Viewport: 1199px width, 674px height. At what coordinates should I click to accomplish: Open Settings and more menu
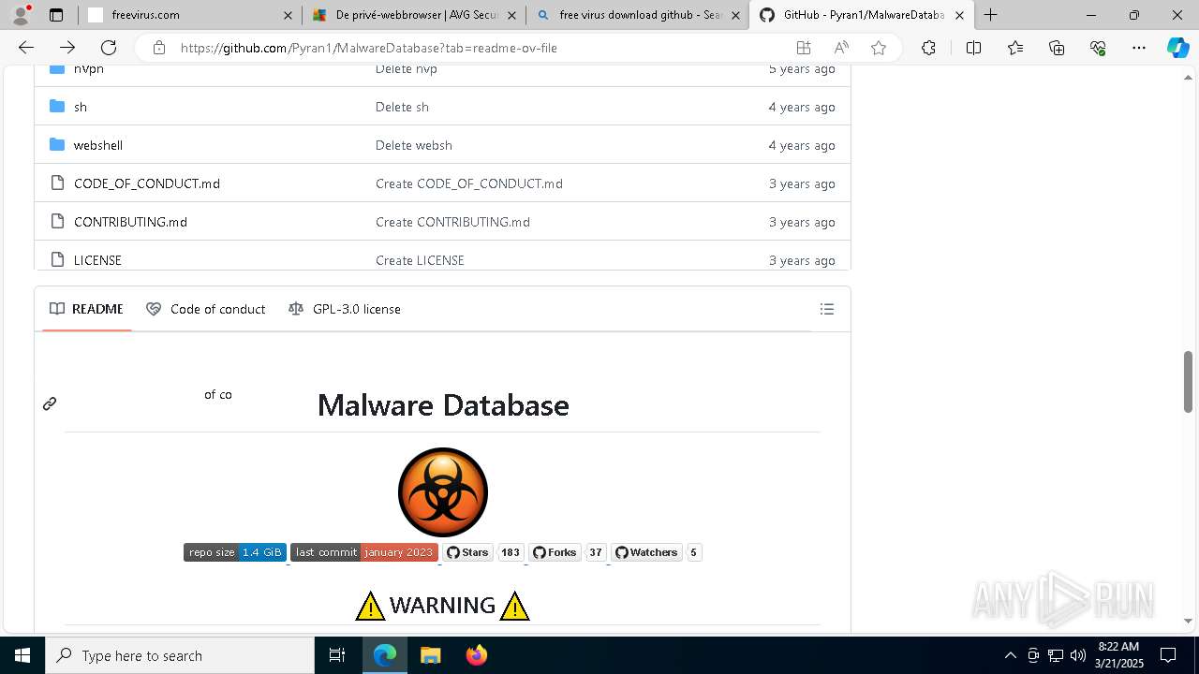tap(1139, 48)
